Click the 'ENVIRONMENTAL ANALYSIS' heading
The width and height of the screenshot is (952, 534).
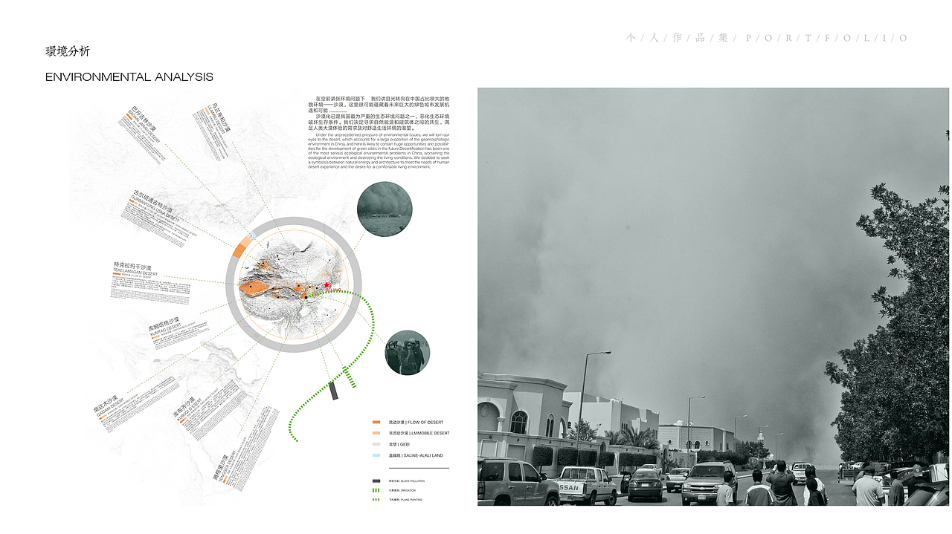pos(129,77)
